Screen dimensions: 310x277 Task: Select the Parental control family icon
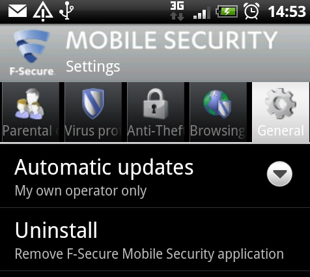point(30,104)
